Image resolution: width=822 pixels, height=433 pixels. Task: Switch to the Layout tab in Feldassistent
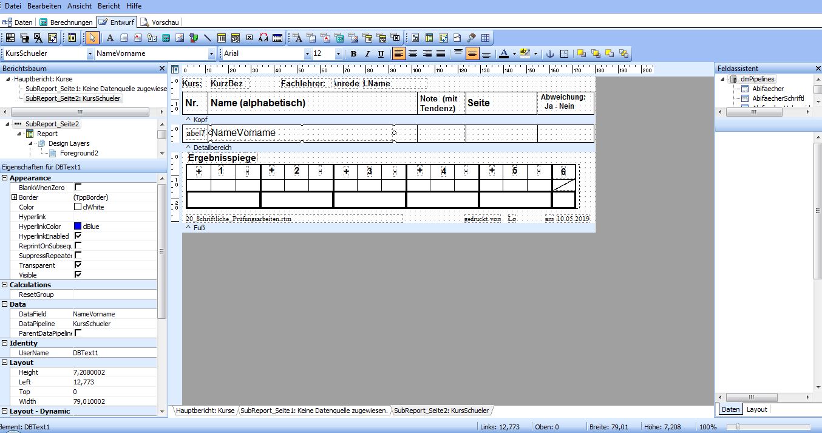756,409
